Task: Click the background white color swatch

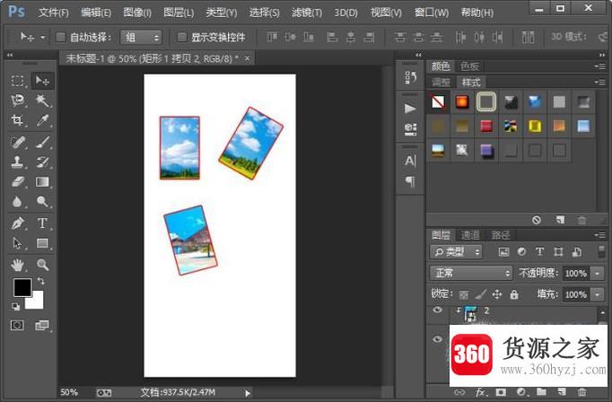Action: pyautogui.click(x=38, y=303)
